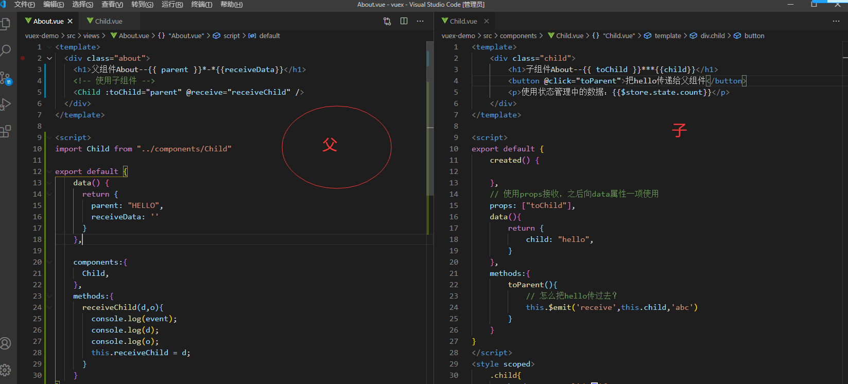
Task: Click the this.receiveChild = d; line
Action: [141, 353]
